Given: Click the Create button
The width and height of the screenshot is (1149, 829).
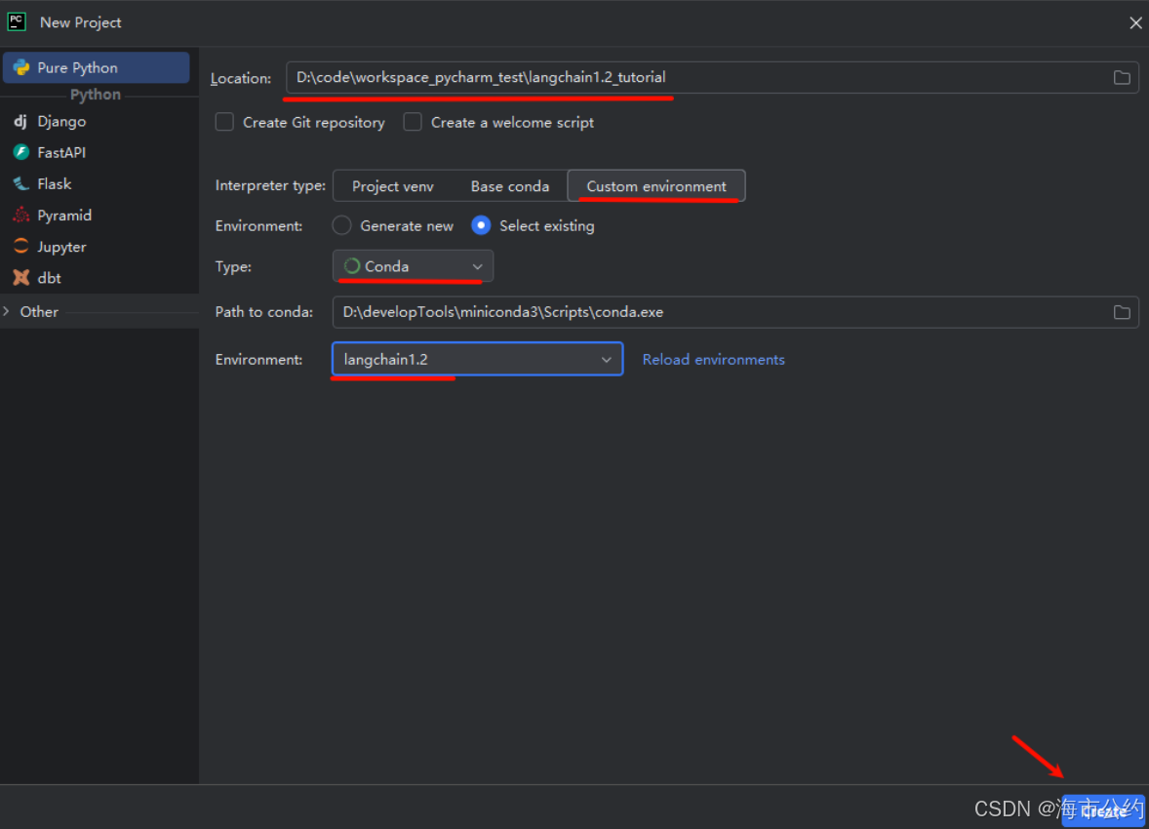Looking at the screenshot, I should point(1103,810).
